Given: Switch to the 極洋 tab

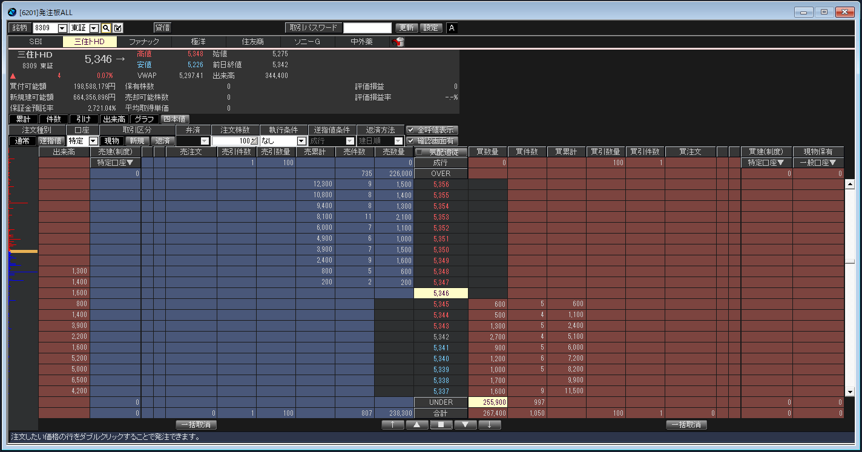Looking at the screenshot, I should [199, 42].
